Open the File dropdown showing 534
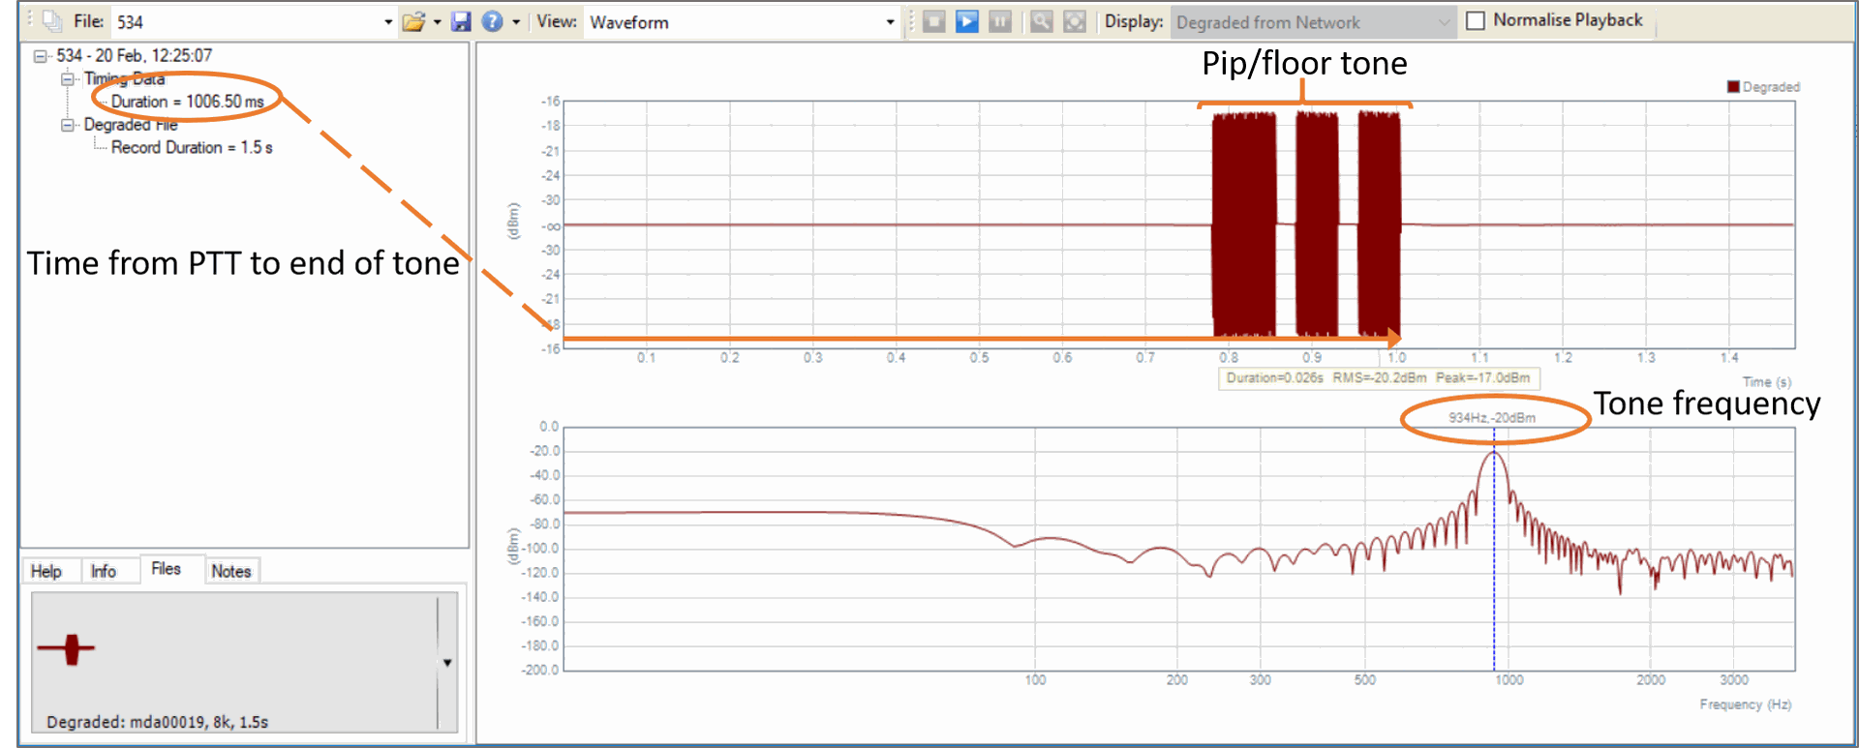 pos(388,21)
